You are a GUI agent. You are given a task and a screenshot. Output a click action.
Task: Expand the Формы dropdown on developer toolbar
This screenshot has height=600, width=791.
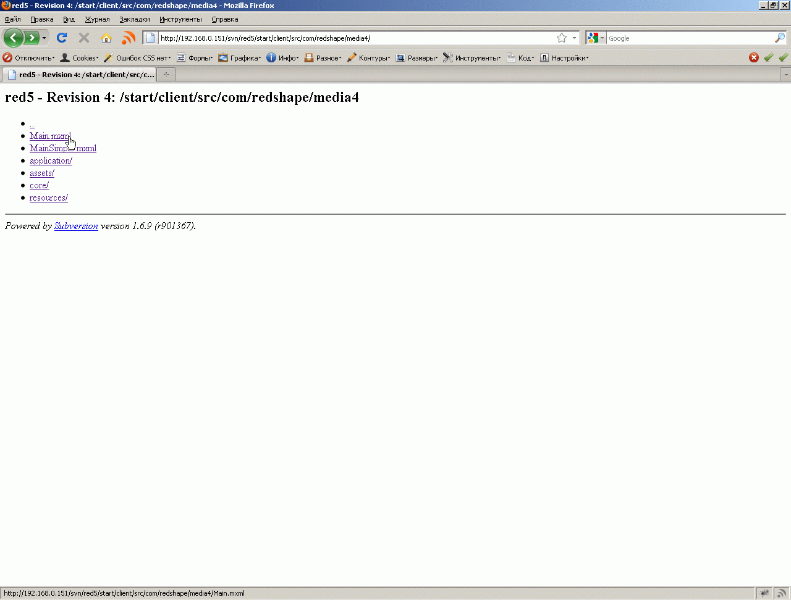click(195, 58)
